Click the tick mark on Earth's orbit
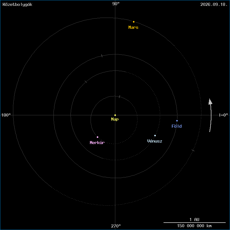This screenshot has width=230, height=230. click(x=102, y=56)
